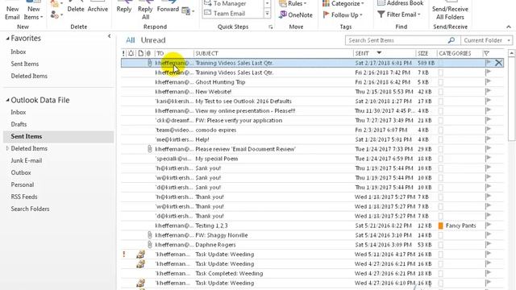Open the Filter Email dropdown

pos(399,14)
